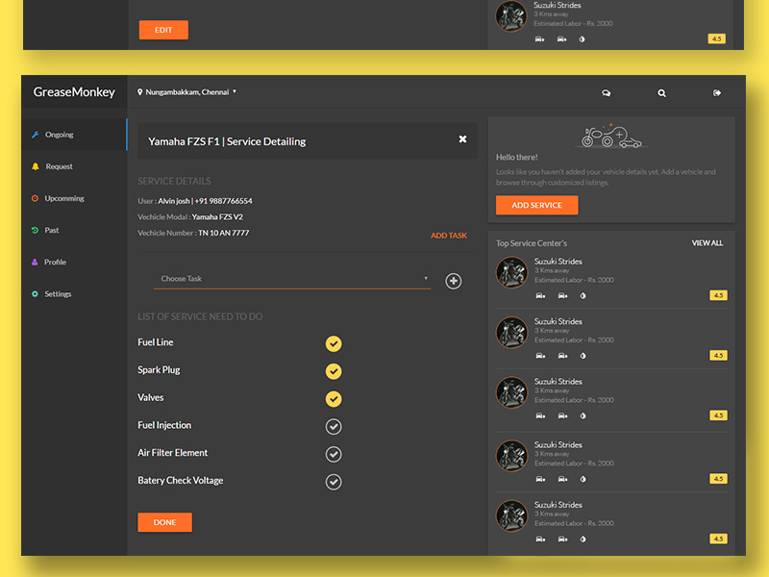Open the chat messages icon in header

click(x=607, y=92)
